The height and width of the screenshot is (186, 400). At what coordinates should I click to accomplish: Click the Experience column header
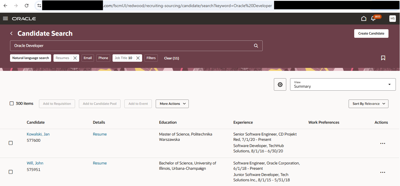click(243, 122)
